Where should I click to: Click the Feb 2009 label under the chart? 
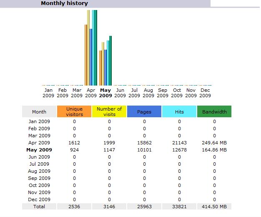[63, 93]
